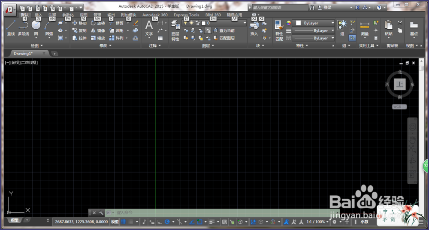Click the keyword search box in title bar
This screenshot has width=429, height=230.
[280, 8]
